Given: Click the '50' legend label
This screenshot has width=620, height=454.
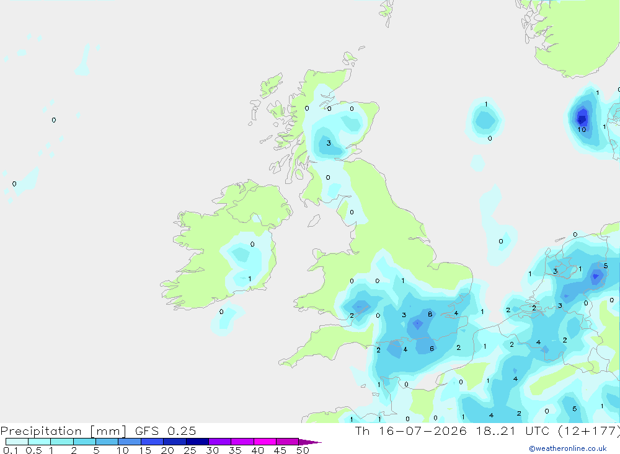Looking at the screenshot, I should [303, 450].
